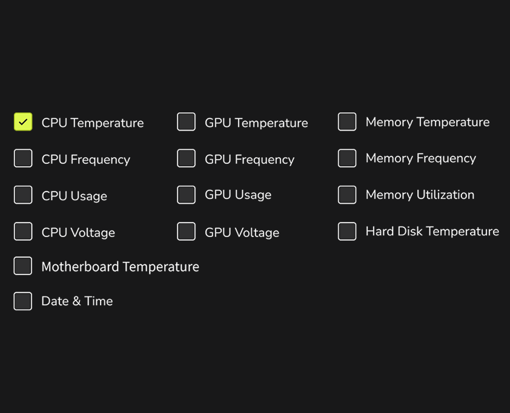The height and width of the screenshot is (413, 510).
Task: Uncheck the CPU Temperature checkbox
Action: click(x=23, y=122)
